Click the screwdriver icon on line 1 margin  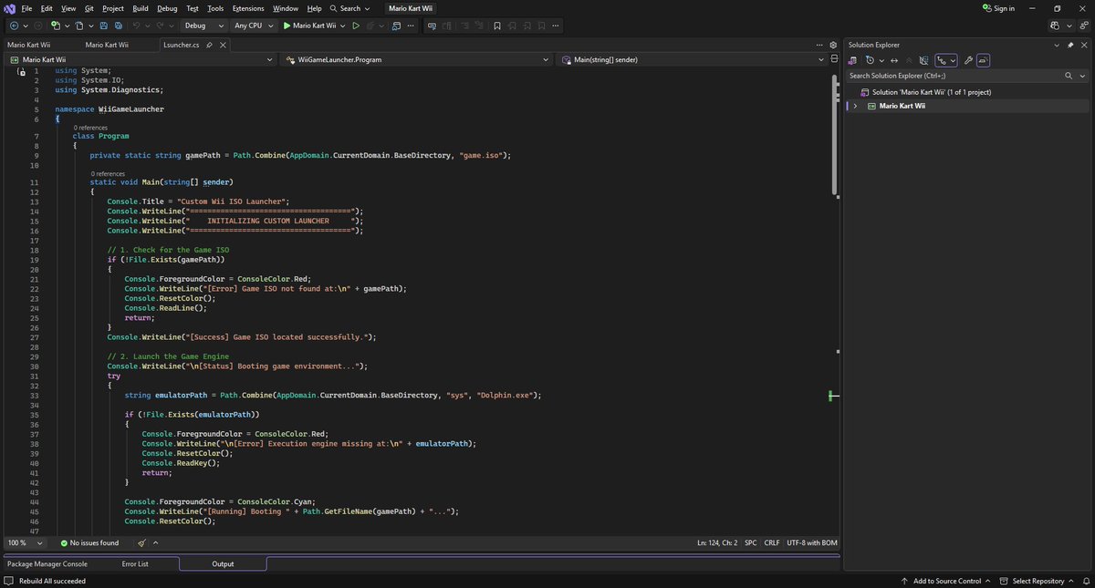tap(21, 71)
